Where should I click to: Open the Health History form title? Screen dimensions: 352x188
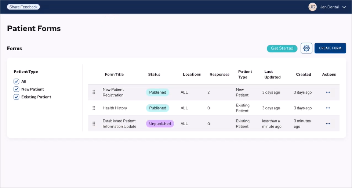115,108
